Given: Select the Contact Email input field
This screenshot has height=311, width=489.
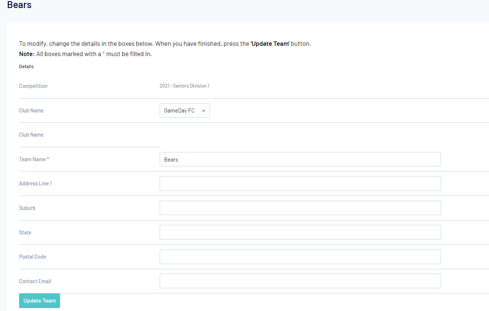Looking at the screenshot, I should pos(300,281).
